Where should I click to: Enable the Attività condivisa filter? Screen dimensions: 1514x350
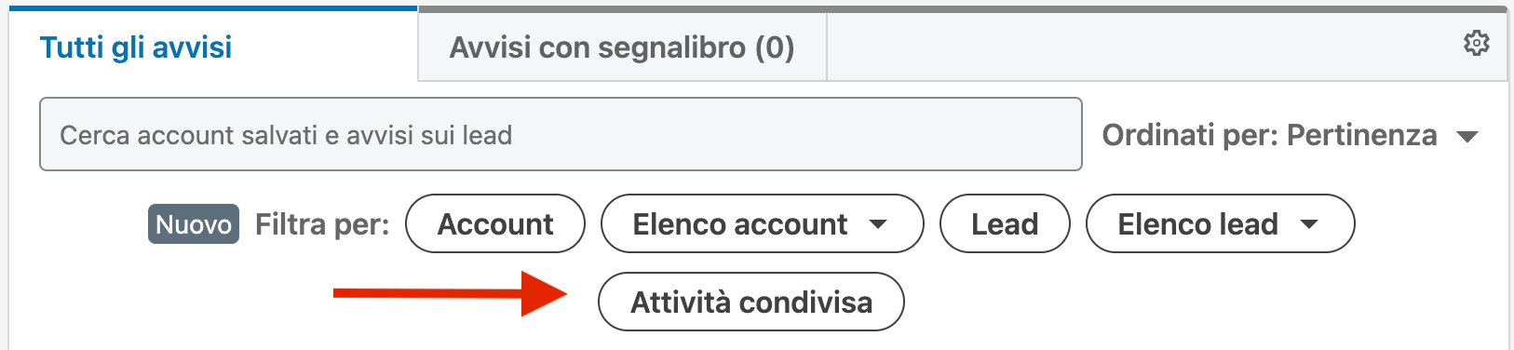pos(751,302)
